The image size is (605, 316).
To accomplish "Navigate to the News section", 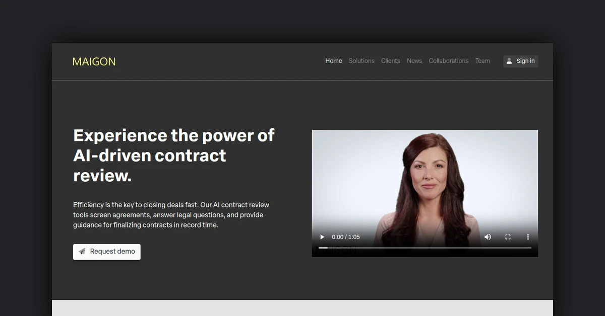I will coord(414,61).
